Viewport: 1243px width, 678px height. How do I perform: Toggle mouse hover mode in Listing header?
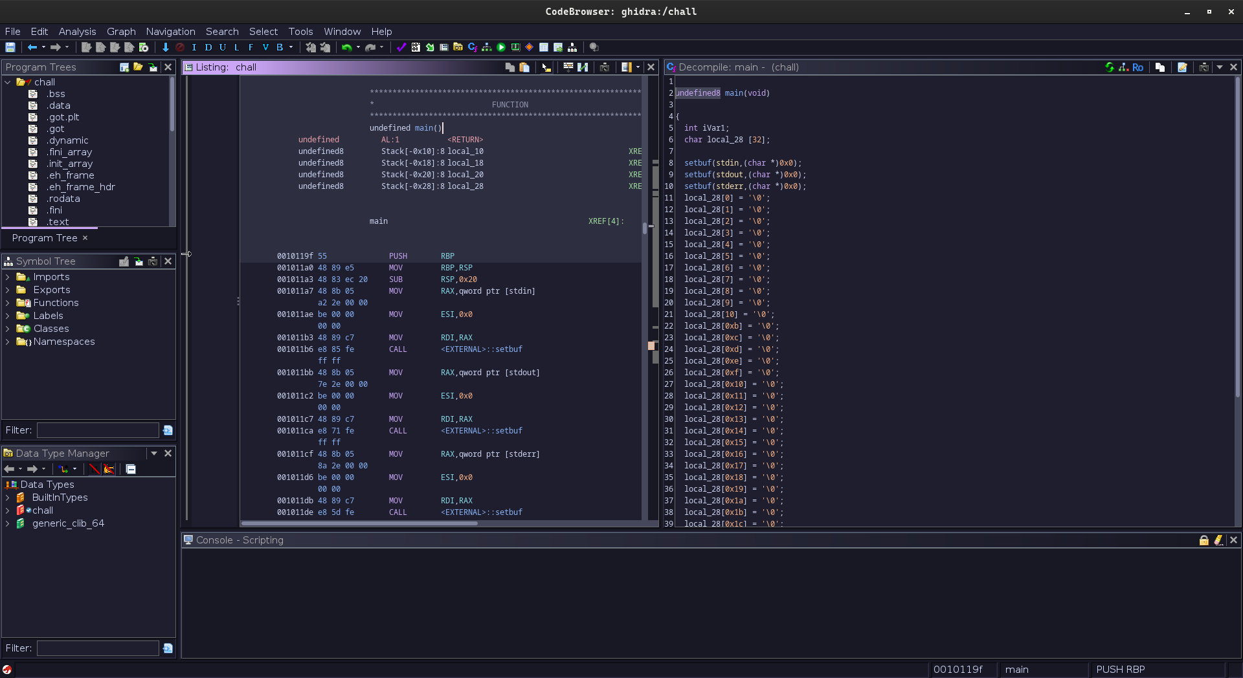click(x=546, y=67)
